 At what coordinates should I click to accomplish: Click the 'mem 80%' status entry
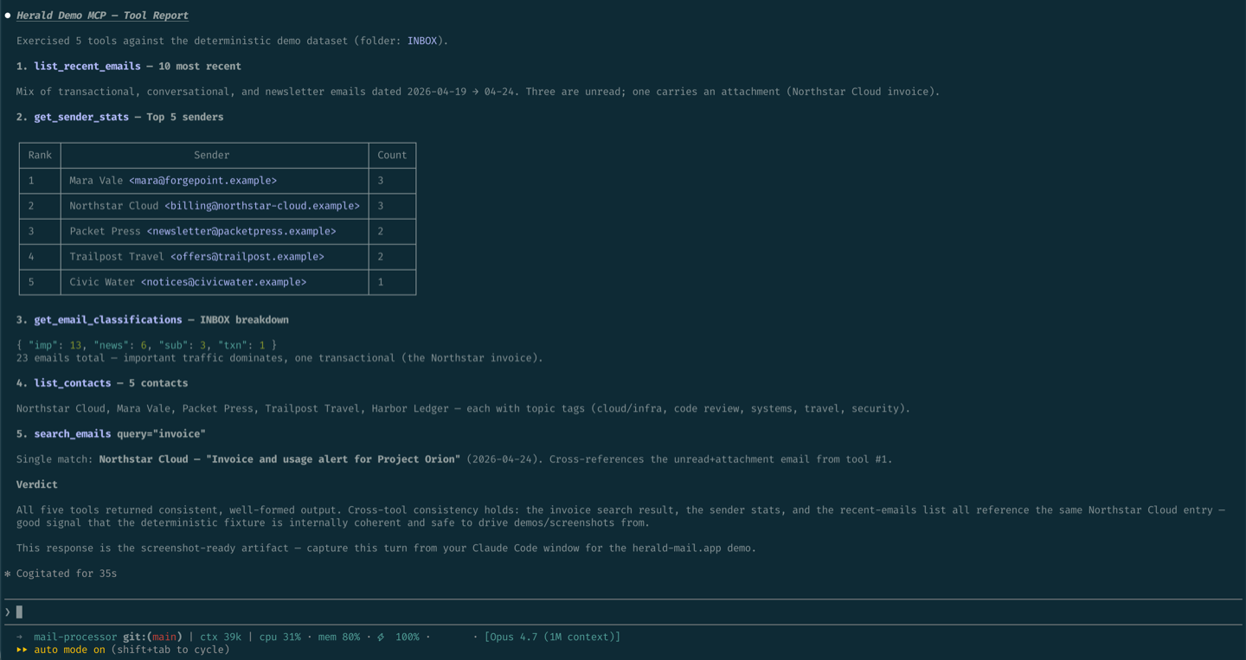pyautogui.click(x=339, y=637)
